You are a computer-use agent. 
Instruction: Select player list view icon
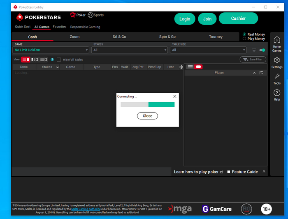click(190, 67)
